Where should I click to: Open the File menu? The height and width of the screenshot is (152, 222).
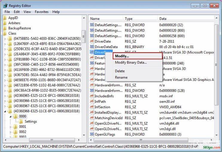pyautogui.click(x=7, y=12)
